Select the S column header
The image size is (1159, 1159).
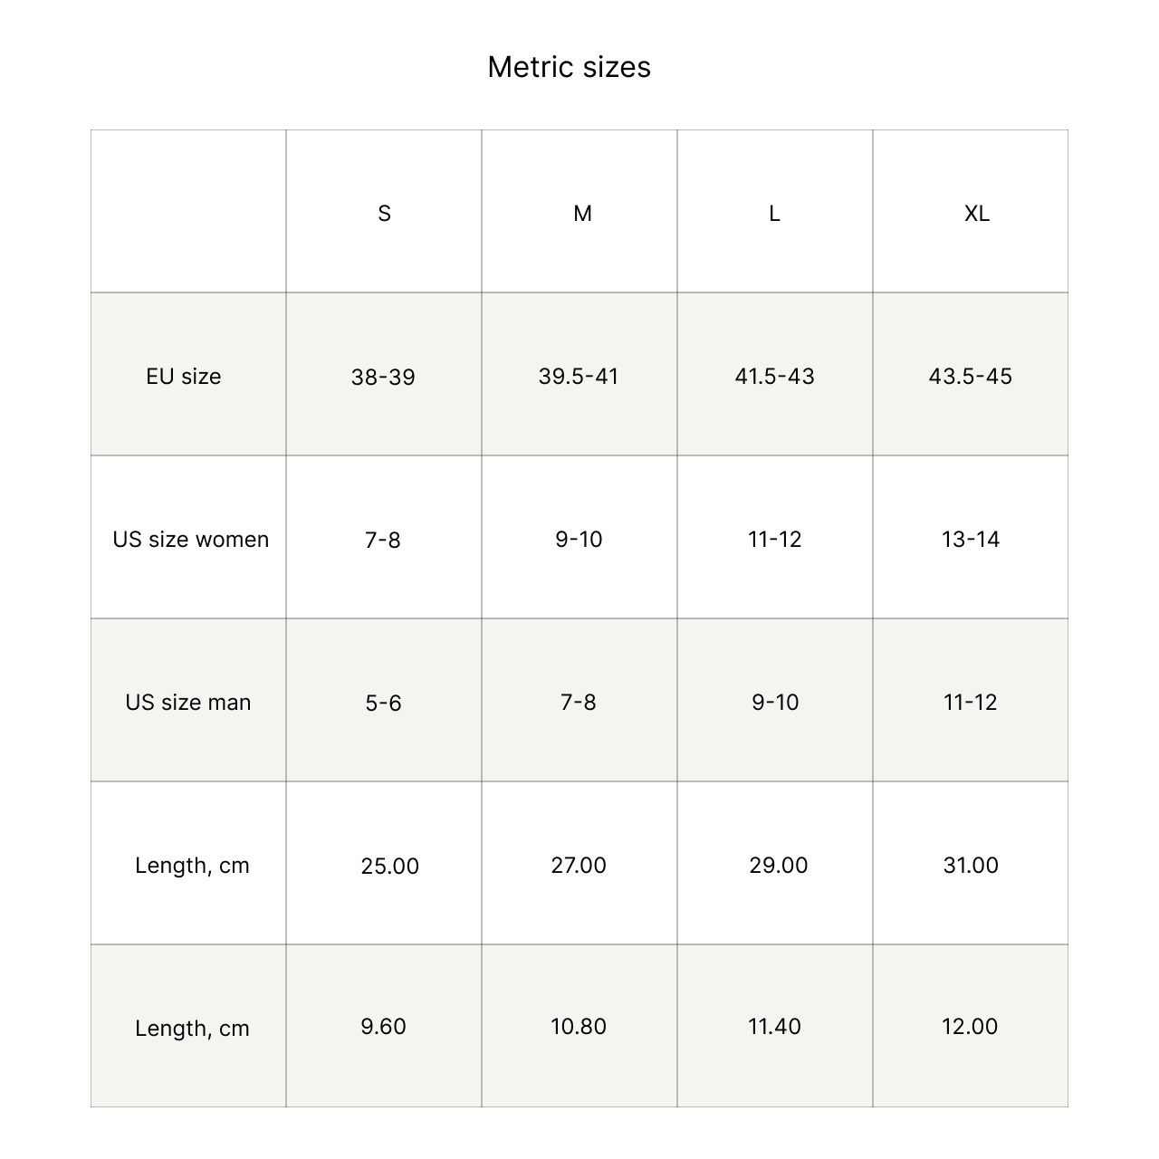coord(384,214)
